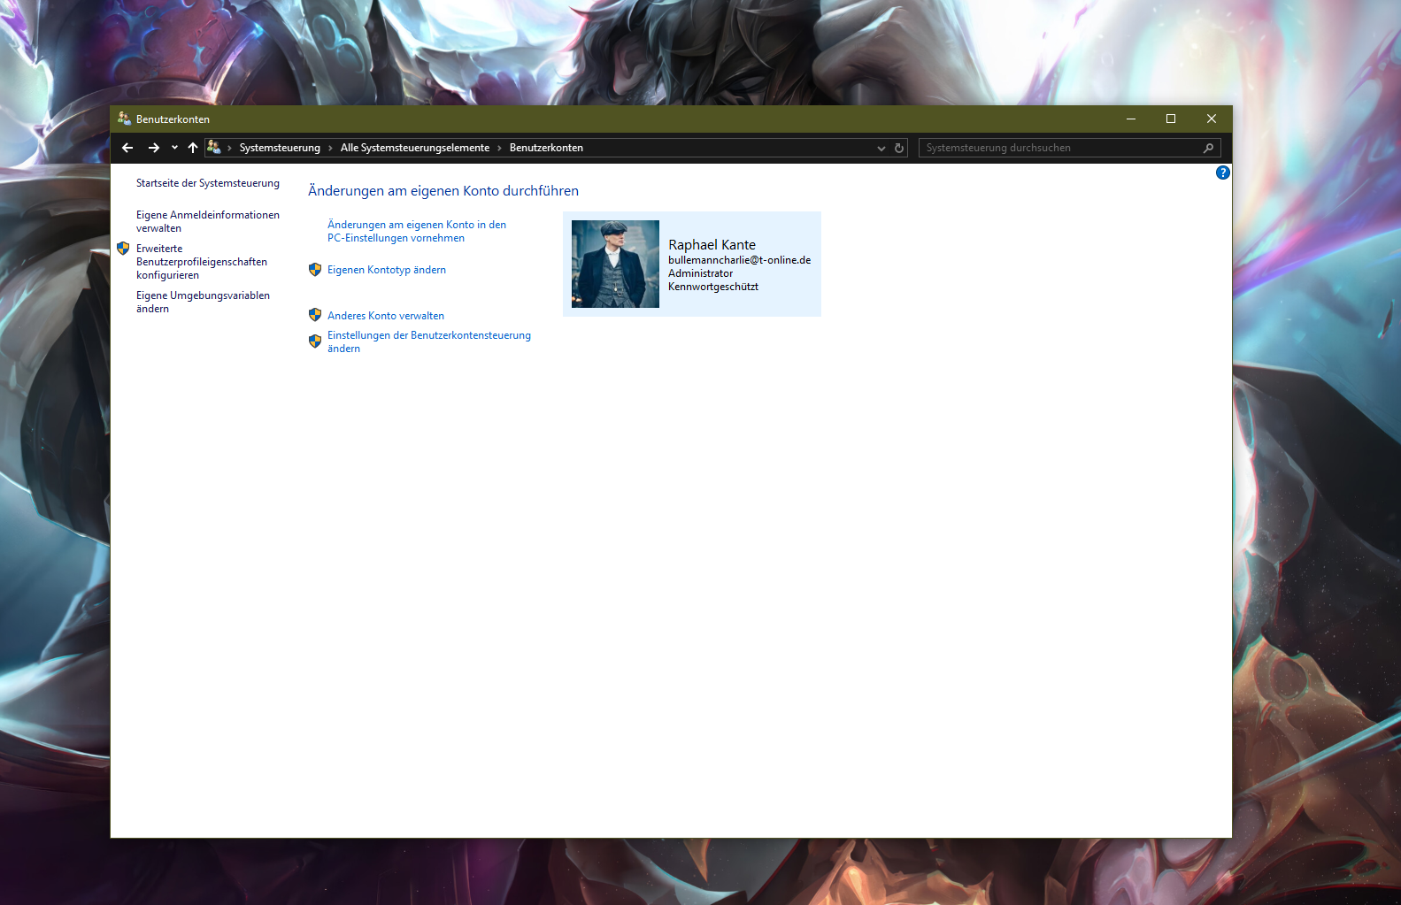
Task: Expand chevron after Alle Systemsteuerungselemente
Action: (x=499, y=148)
